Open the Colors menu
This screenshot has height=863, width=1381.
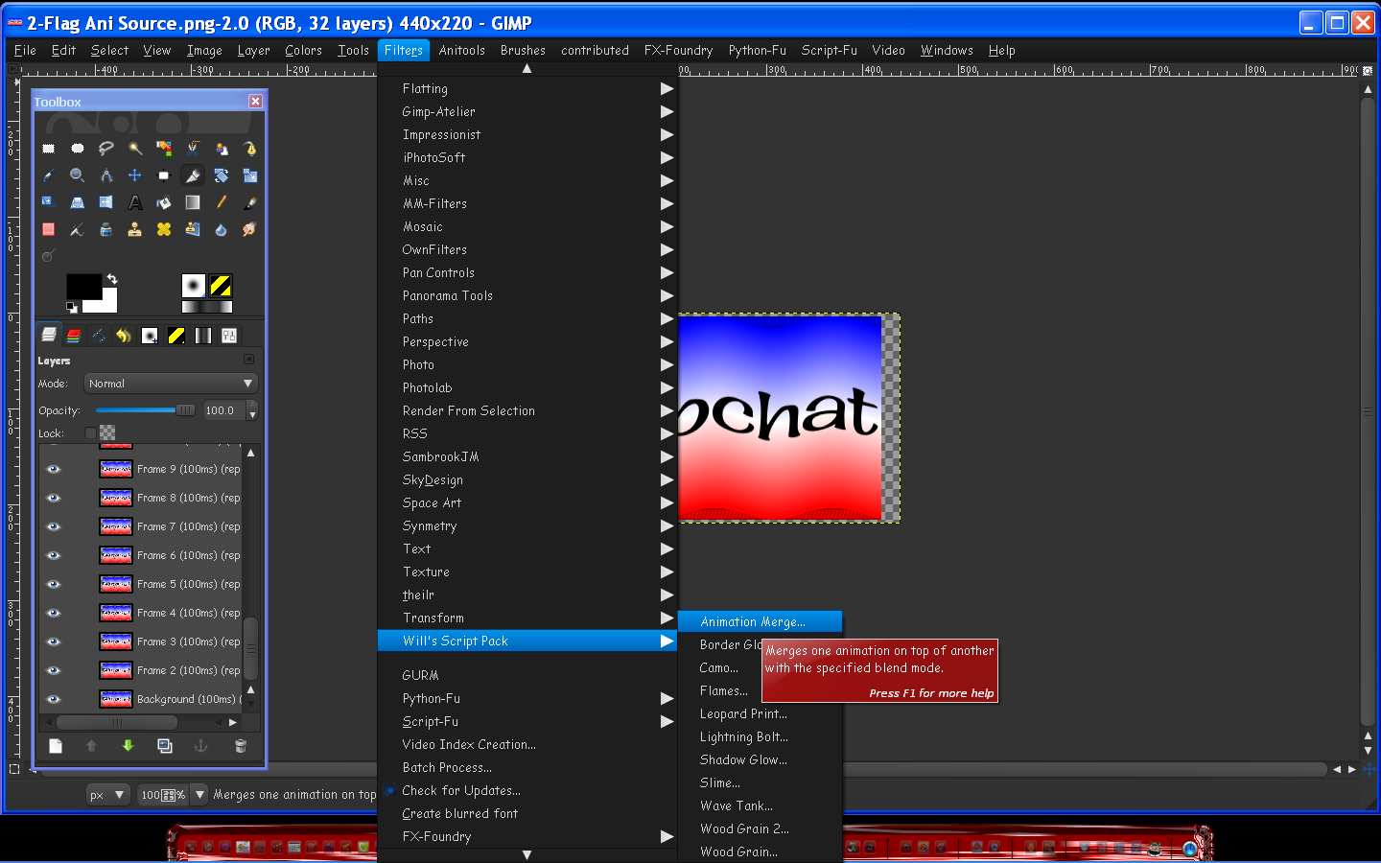[303, 50]
